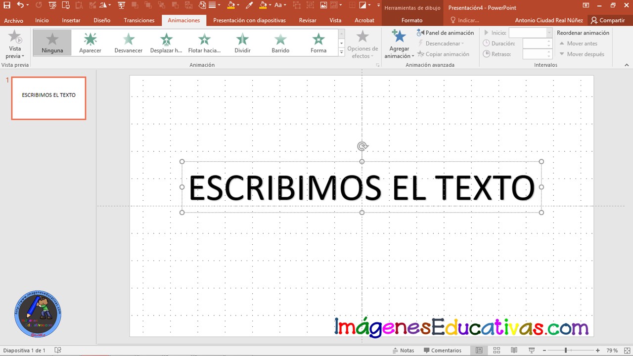Apply the Aparecer animation effect
633x356 pixels.
90,43
